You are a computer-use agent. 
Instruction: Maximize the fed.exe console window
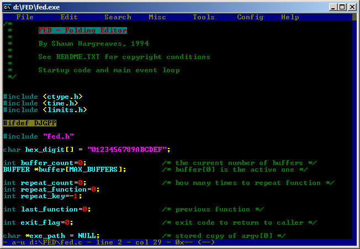click(342, 7)
